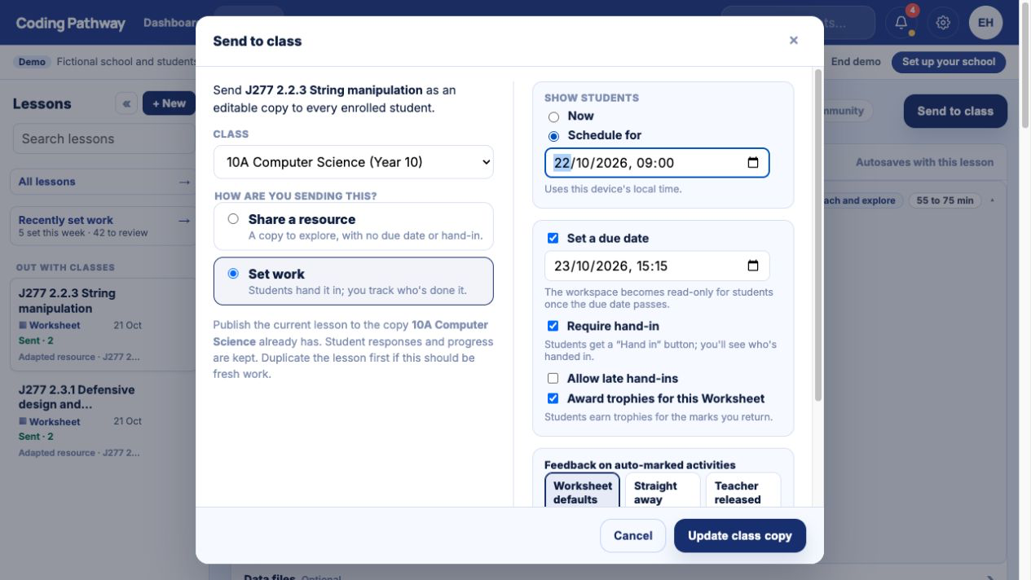Click the Recently set work arrow
1031x580 pixels.
tap(184, 220)
